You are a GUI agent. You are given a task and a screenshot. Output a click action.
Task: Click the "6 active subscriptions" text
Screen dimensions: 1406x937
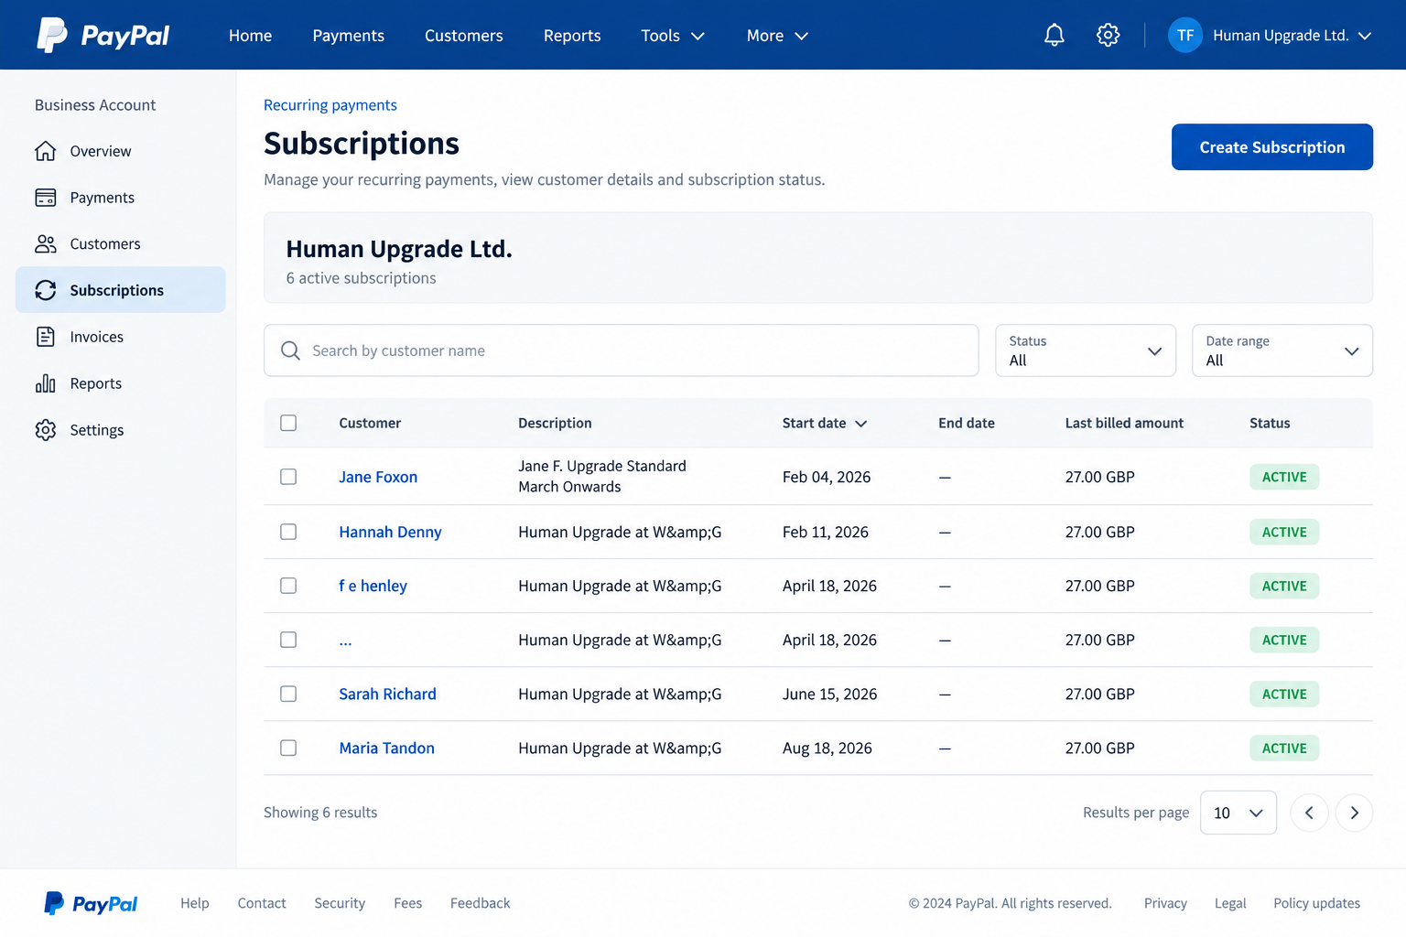pos(361,278)
